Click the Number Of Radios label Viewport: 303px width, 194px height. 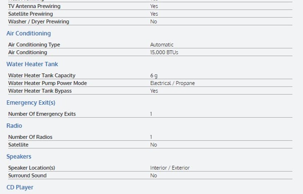(30, 137)
